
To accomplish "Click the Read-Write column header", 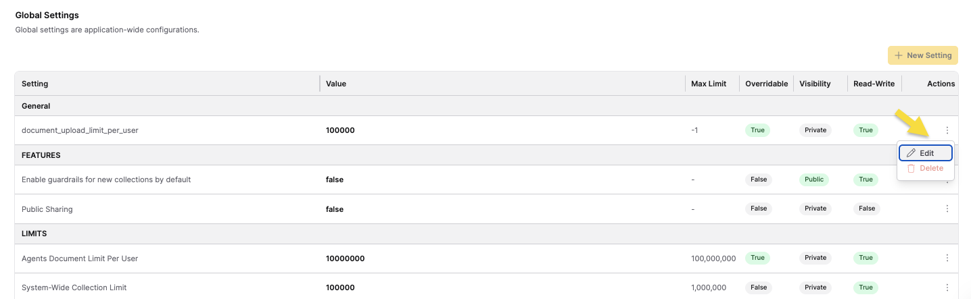I will tap(874, 84).
